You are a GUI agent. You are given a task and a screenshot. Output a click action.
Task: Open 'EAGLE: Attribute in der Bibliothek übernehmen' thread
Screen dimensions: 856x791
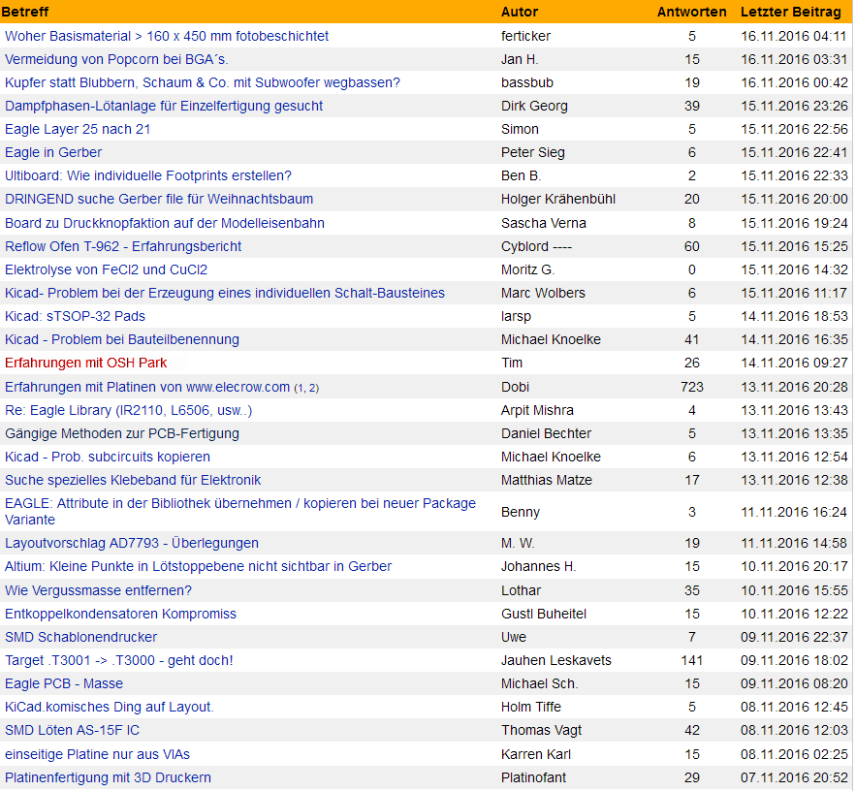coord(240,512)
